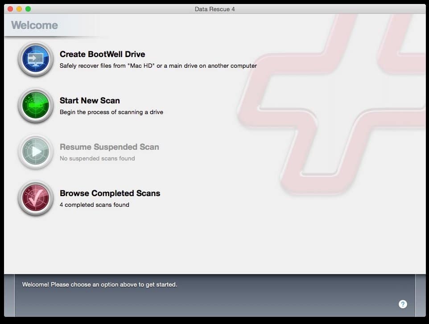
Task: Click 'Begin the process of scanning a drive'
Action: click(x=111, y=112)
